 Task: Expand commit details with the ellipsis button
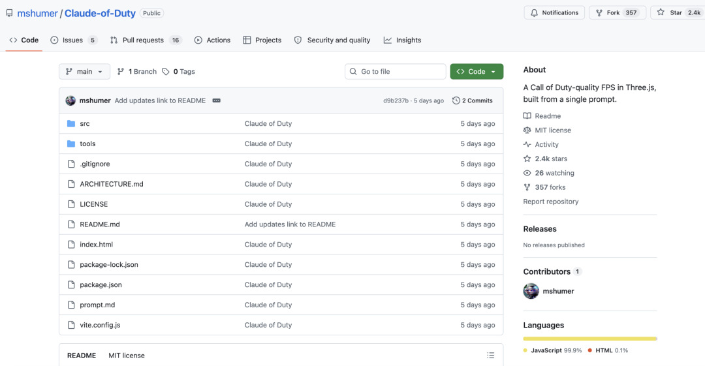click(217, 100)
